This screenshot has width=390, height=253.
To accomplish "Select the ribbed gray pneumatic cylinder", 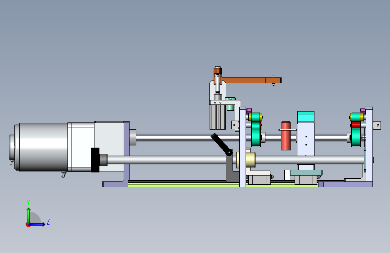I will (x=218, y=117).
